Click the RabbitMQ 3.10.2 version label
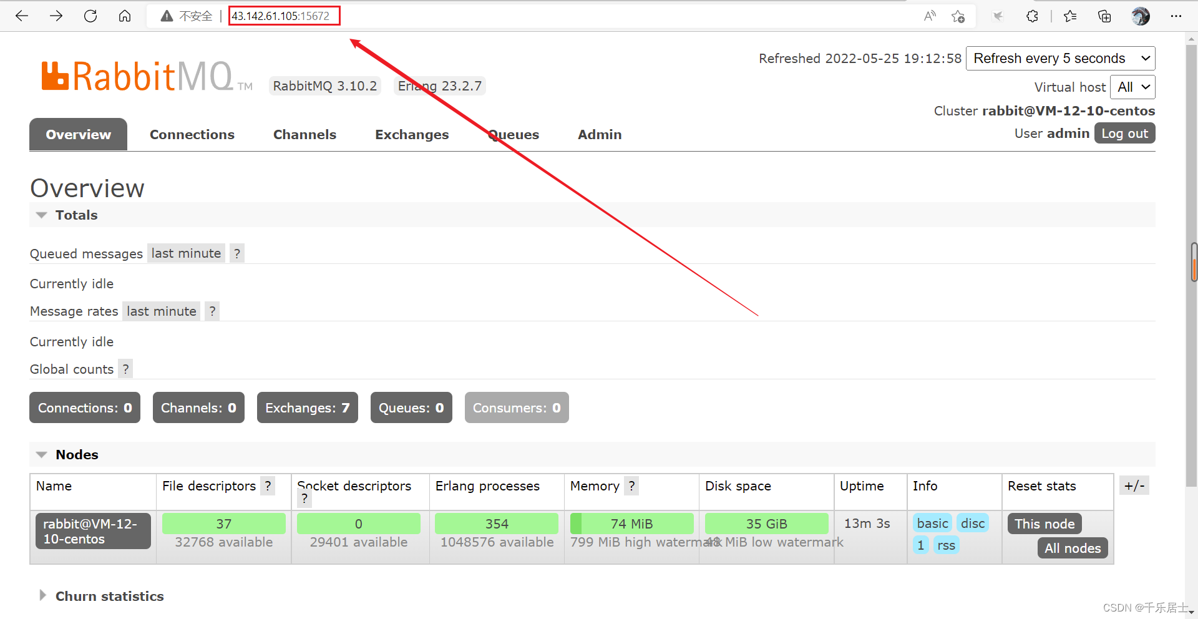Viewport: 1198px width, 619px height. (325, 86)
